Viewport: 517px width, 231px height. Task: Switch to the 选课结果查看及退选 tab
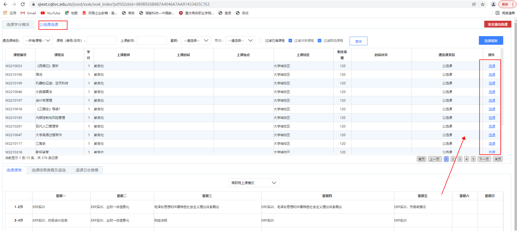coord(49,170)
